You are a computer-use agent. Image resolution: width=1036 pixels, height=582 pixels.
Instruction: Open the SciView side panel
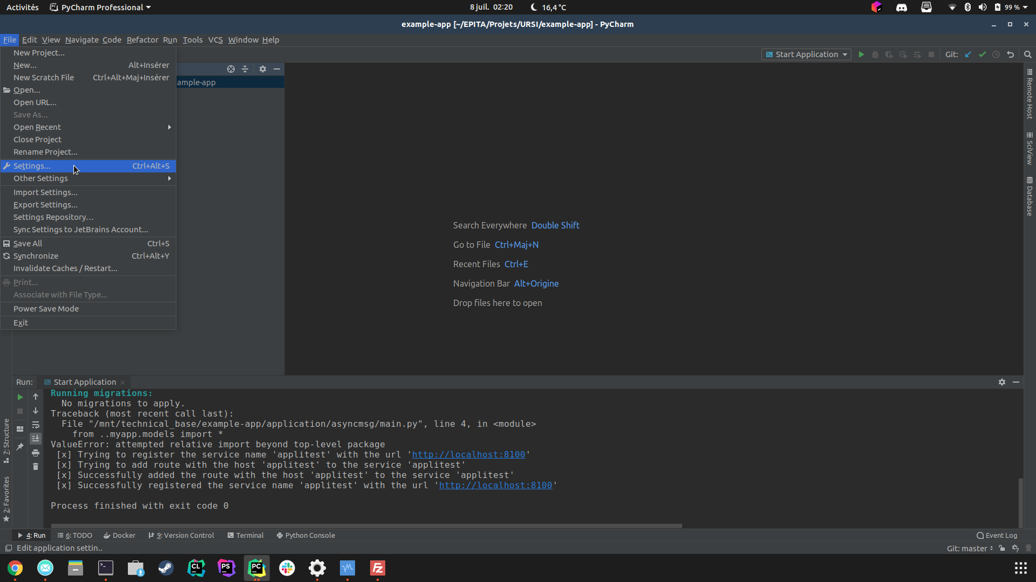coord(1030,148)
